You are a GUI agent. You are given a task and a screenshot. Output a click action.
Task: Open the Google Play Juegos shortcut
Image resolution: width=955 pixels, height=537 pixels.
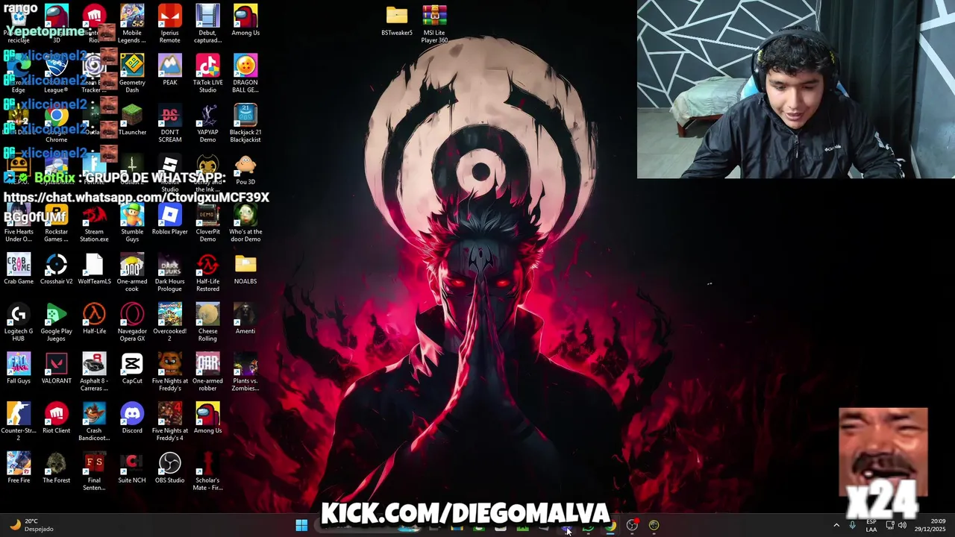tap(57, 322)
